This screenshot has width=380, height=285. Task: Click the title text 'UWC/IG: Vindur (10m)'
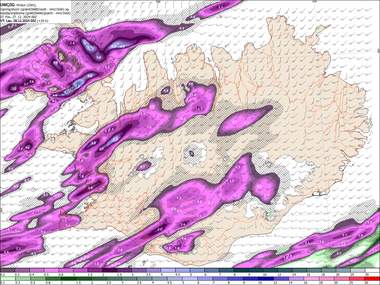[x=18, y=5]
